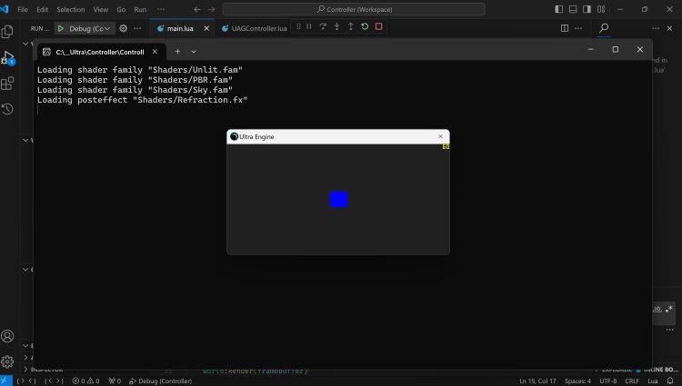Viewport: 682px width, 386px height.
Task: Open the Explorer view in activity bar
Action: point(7,31)
